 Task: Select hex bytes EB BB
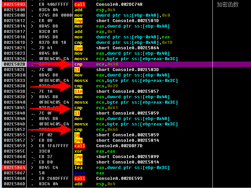46,140
